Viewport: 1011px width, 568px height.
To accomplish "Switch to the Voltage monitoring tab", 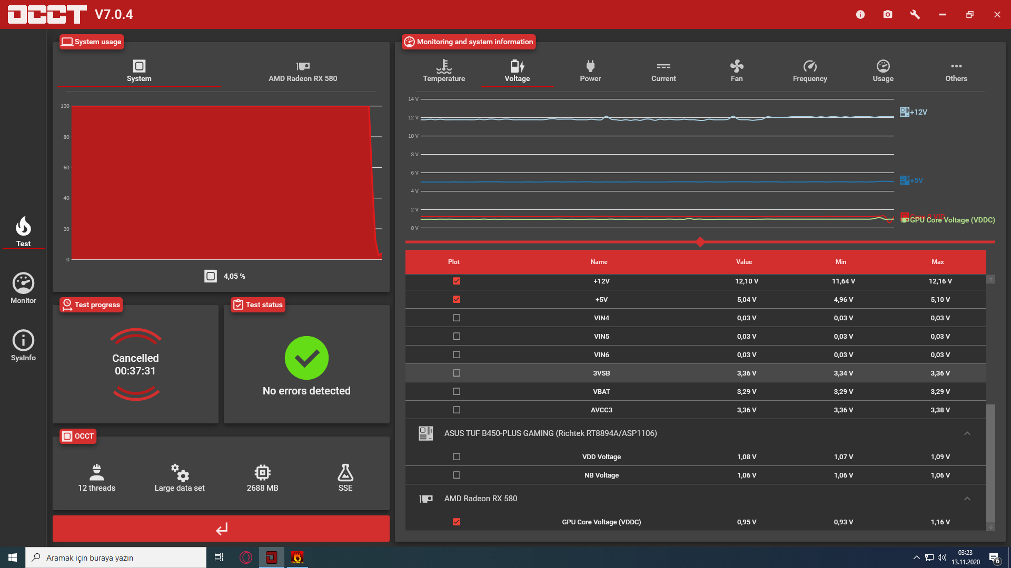I will click(x=517, y=71).
